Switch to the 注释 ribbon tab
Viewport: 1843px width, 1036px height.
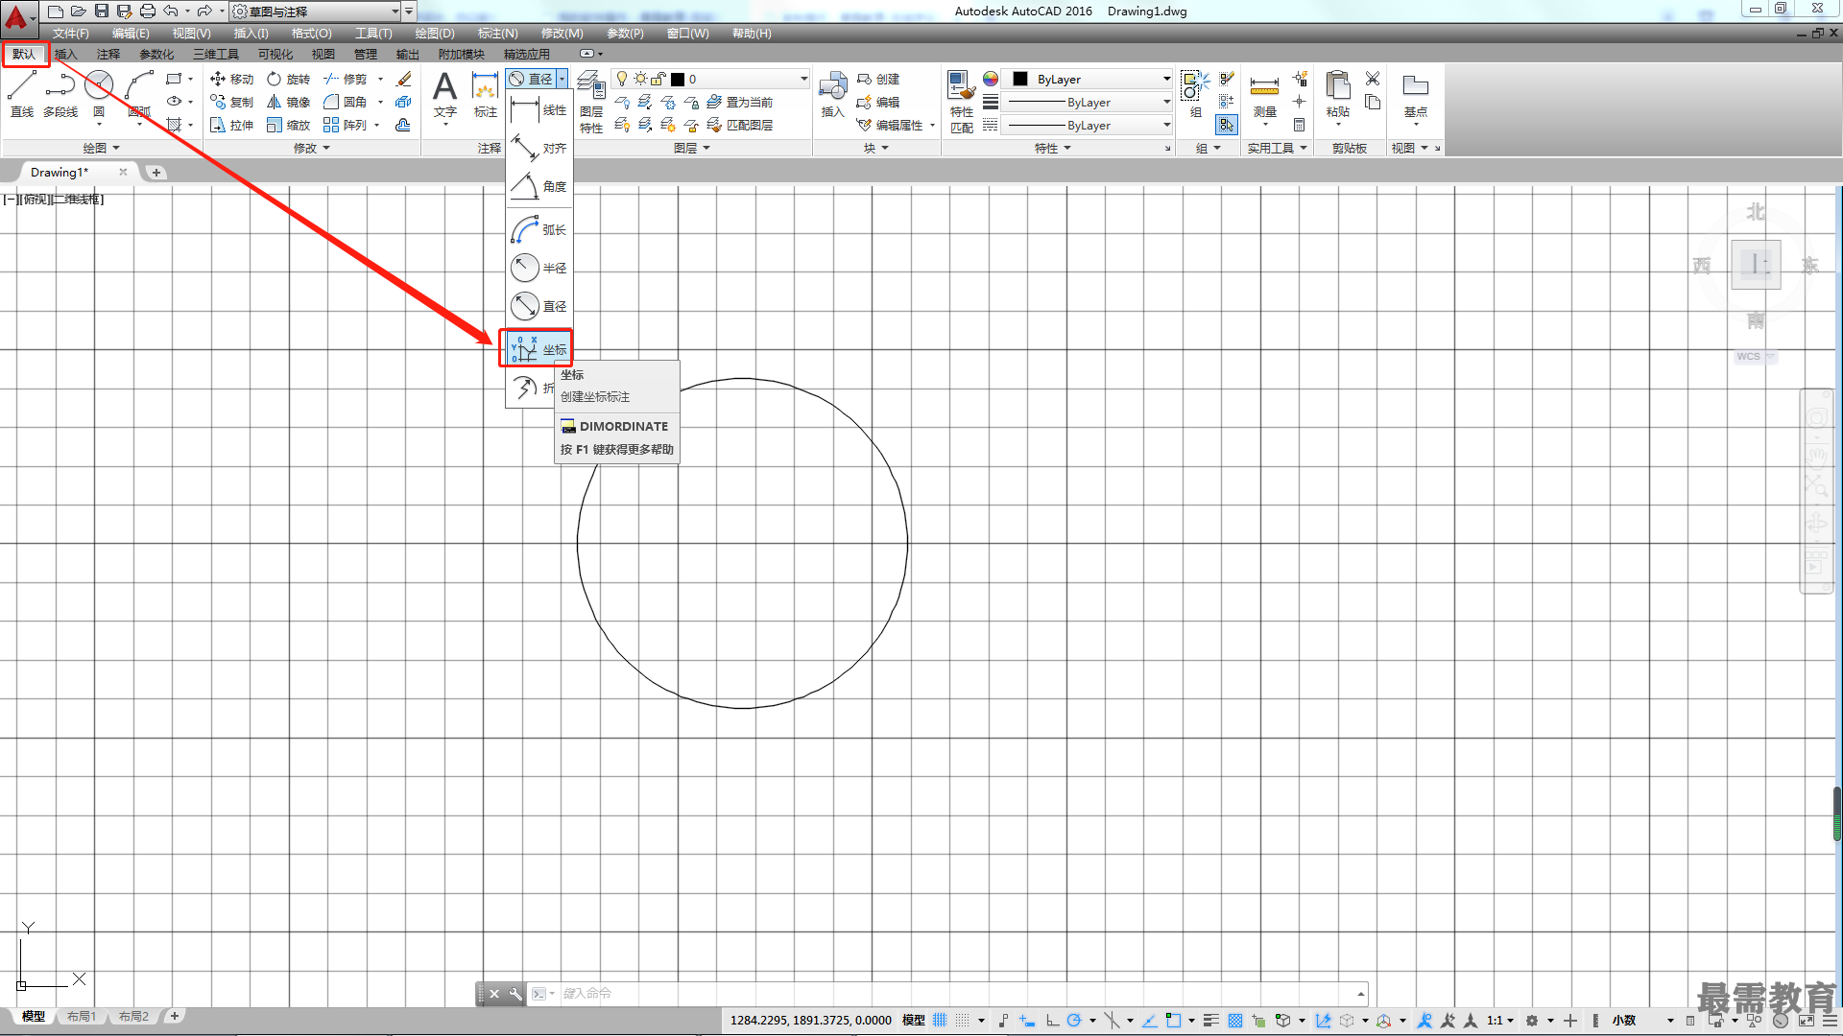pyautogui.click(x=108, y=55)
